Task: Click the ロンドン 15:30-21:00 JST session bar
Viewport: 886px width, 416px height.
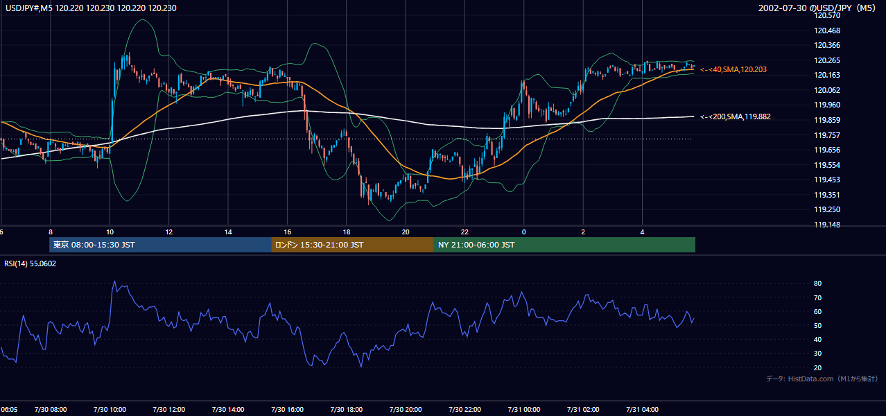Action: coord(352,245)
